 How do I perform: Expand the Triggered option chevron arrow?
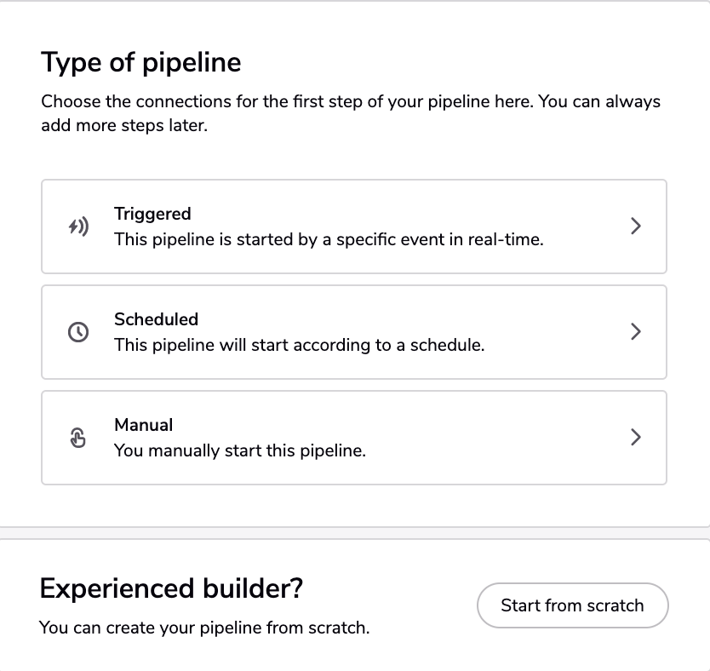pos(636,226)
